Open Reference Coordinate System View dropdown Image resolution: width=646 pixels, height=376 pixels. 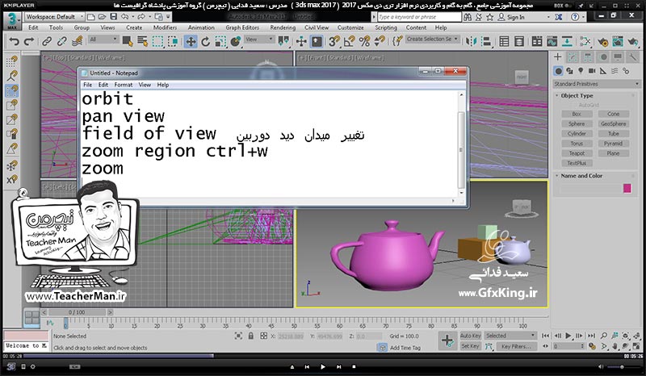[x=259, y=40]
